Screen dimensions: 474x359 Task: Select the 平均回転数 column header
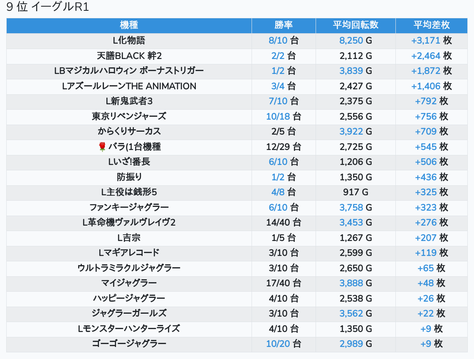(355, 25)
